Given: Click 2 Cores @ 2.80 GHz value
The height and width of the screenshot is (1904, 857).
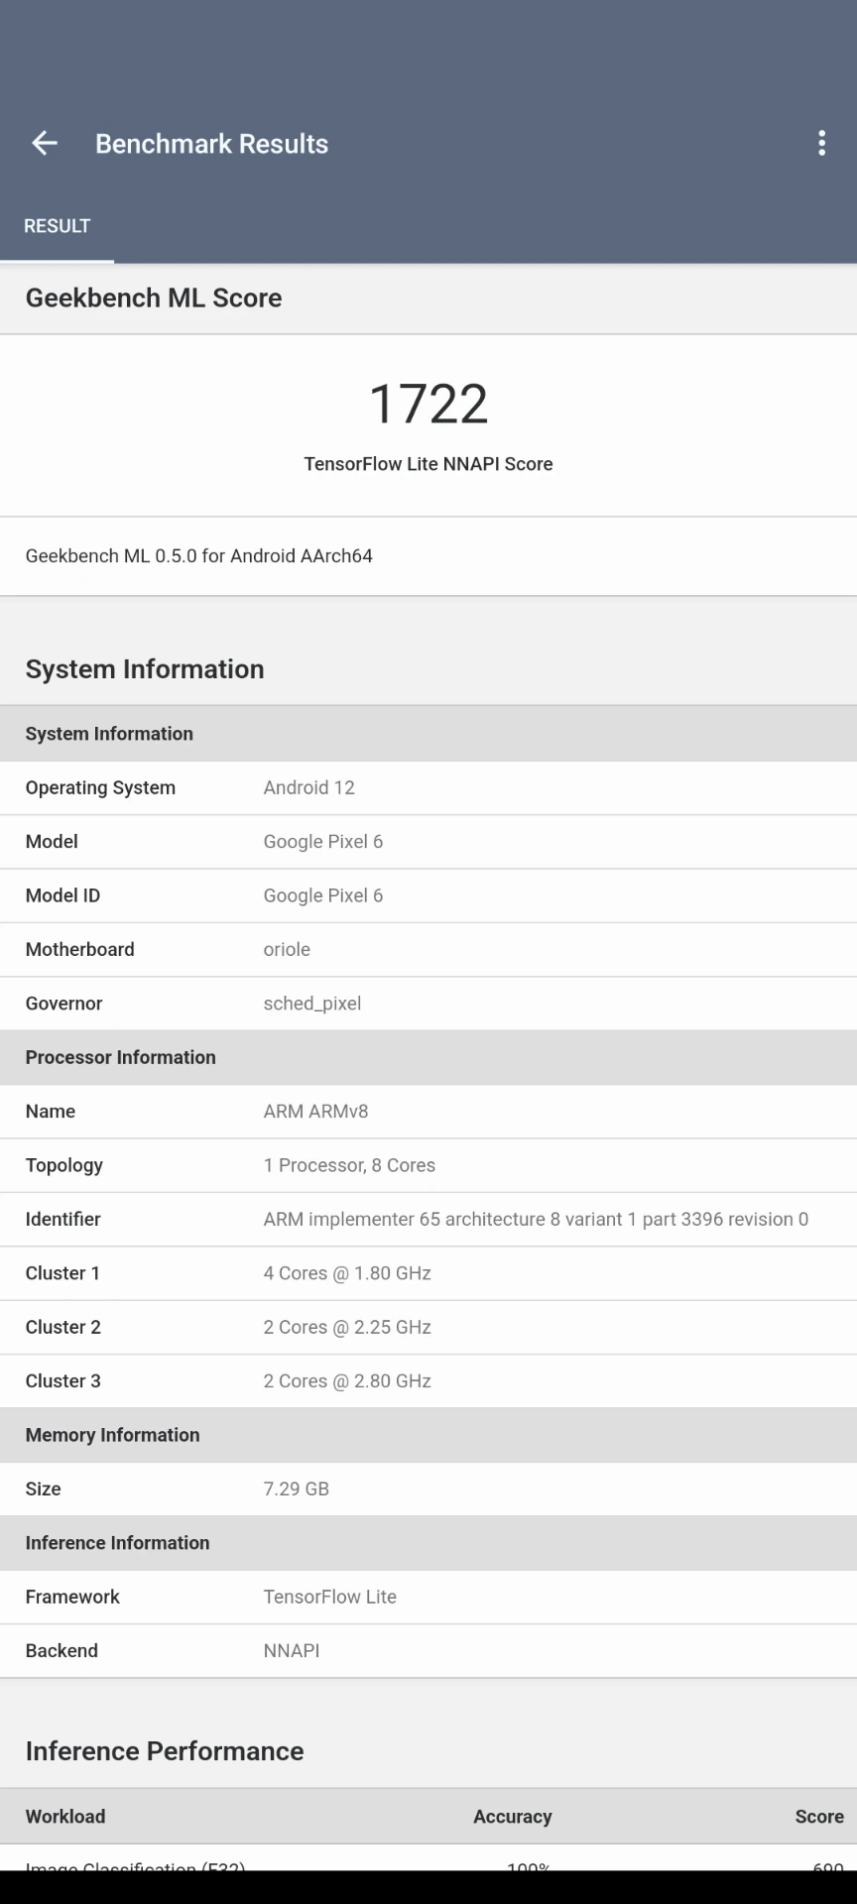Looking at the screenshot, I should 347,1381.
